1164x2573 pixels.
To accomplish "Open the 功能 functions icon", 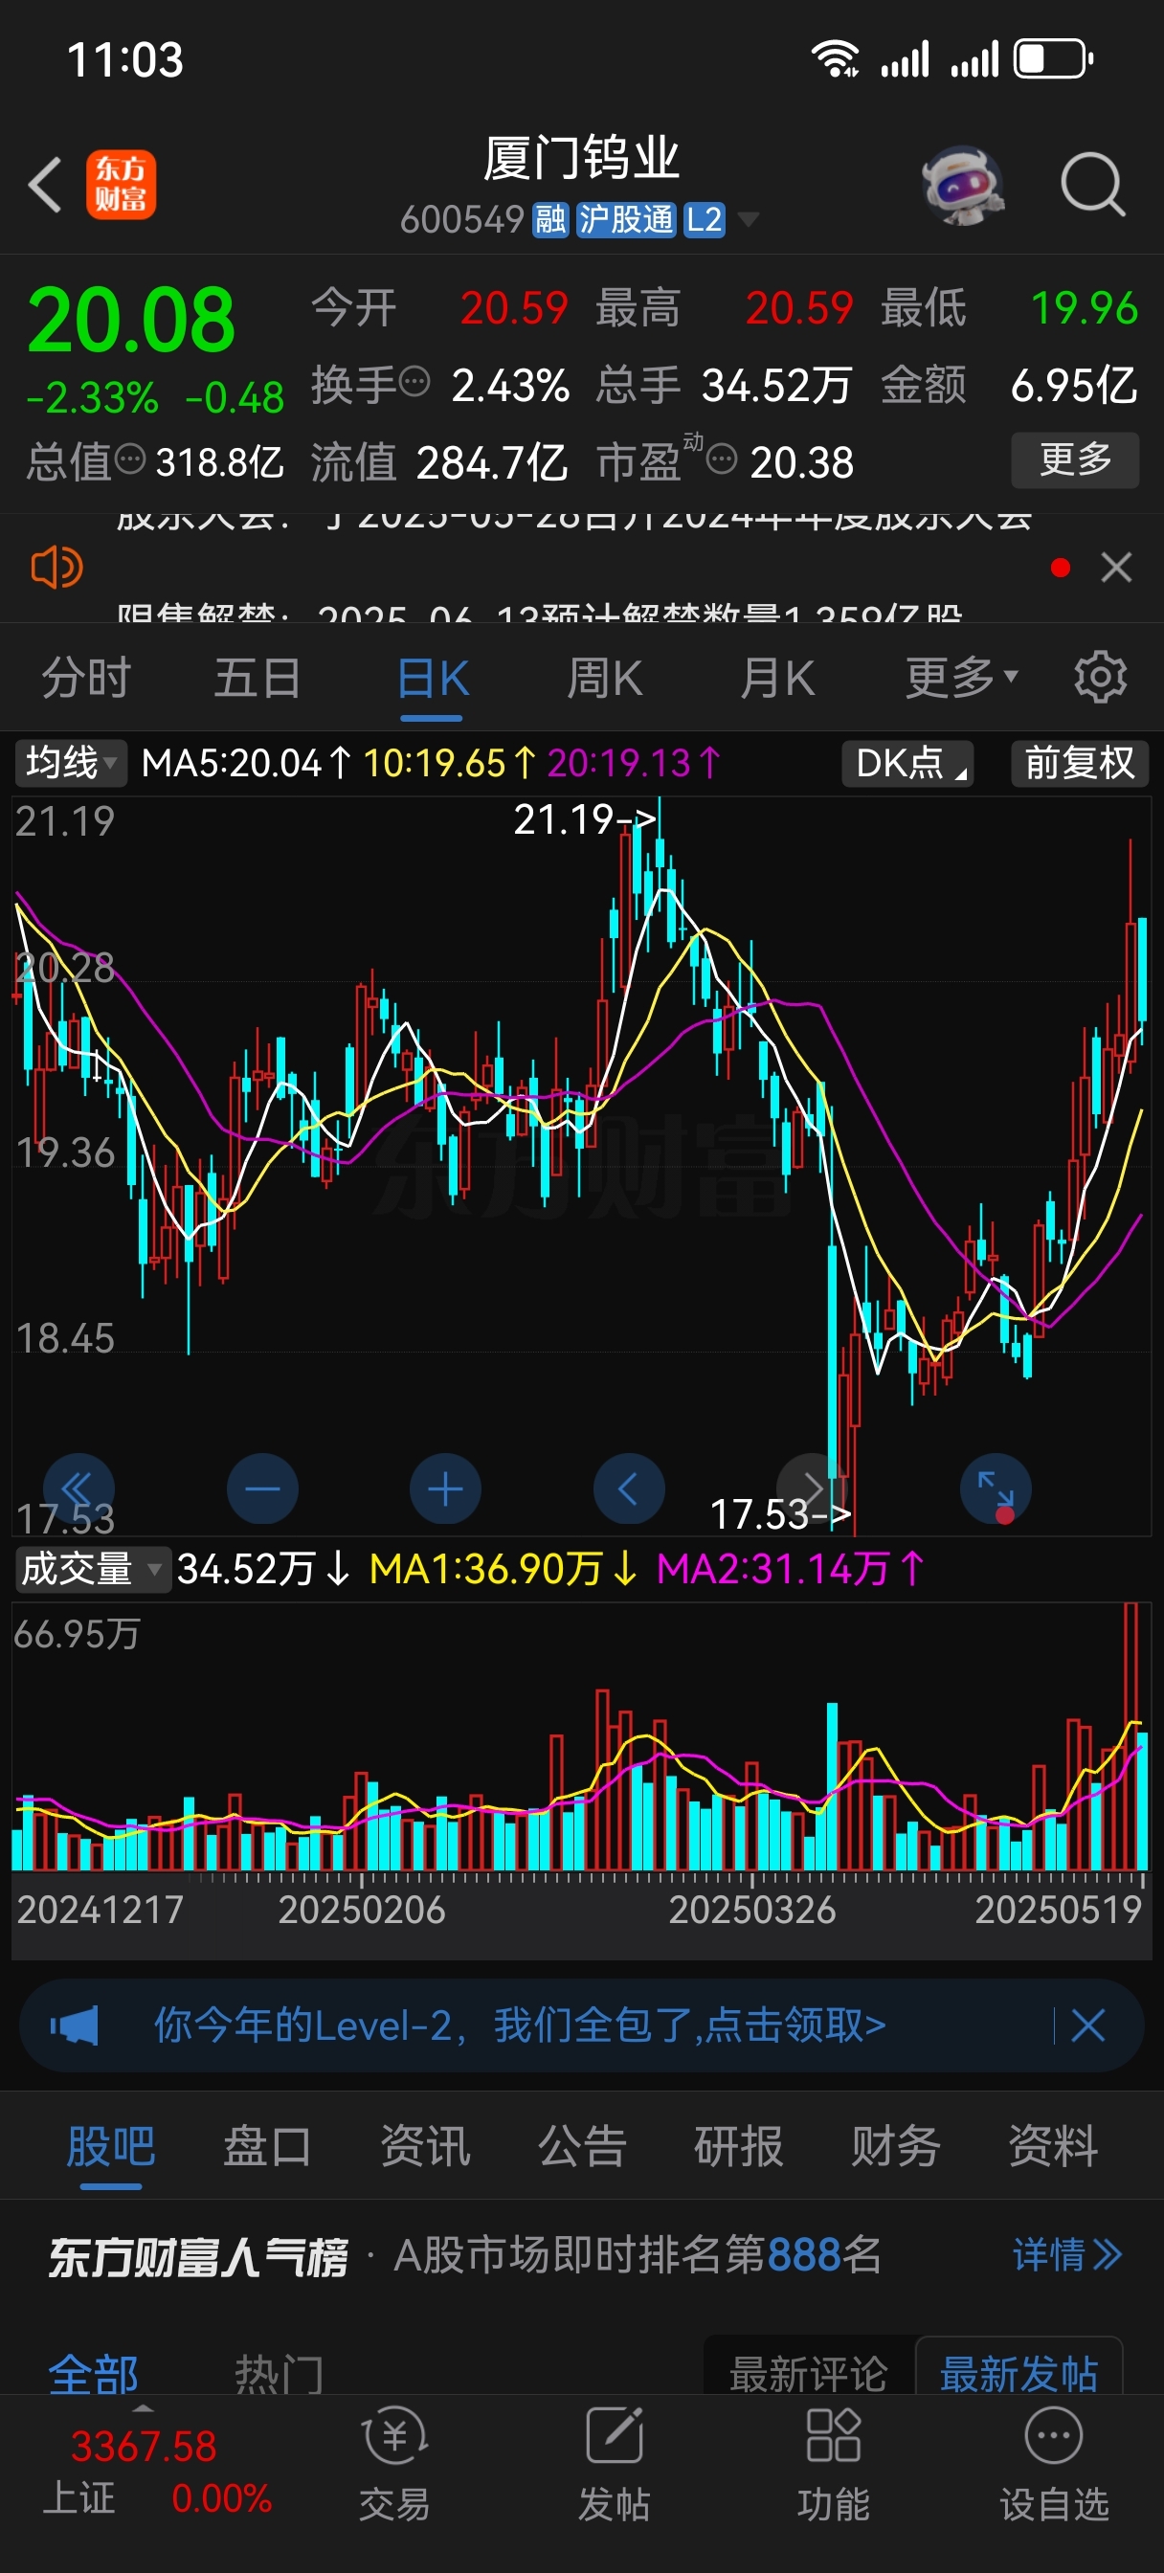I will point(834,2462).
